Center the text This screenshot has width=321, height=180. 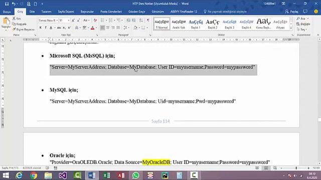click(108, 27)
